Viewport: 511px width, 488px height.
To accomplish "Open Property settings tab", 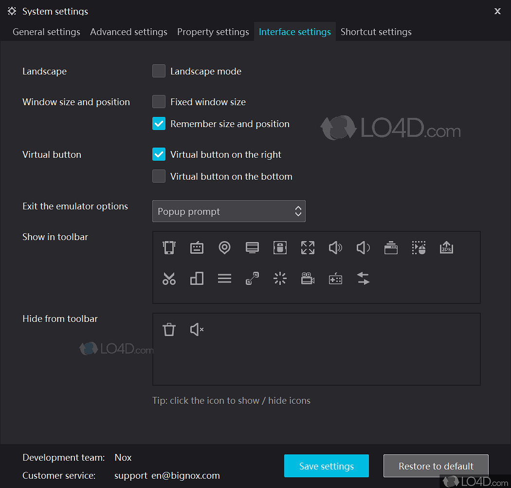I will [213, 32].
